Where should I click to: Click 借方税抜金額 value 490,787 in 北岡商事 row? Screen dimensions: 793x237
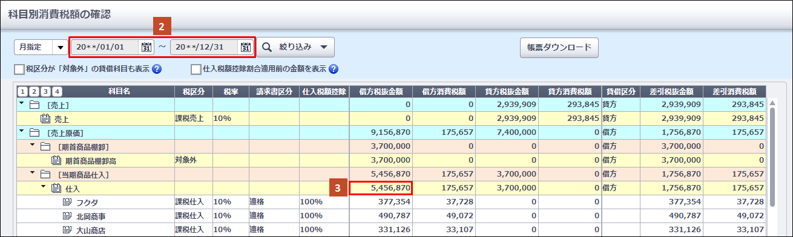tap(381, 216)
